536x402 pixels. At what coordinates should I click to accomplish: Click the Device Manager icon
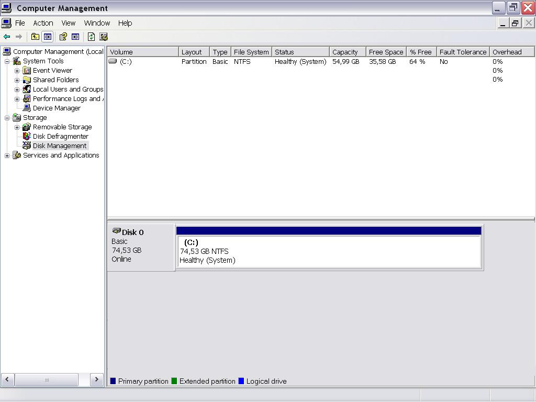(27, 108)
